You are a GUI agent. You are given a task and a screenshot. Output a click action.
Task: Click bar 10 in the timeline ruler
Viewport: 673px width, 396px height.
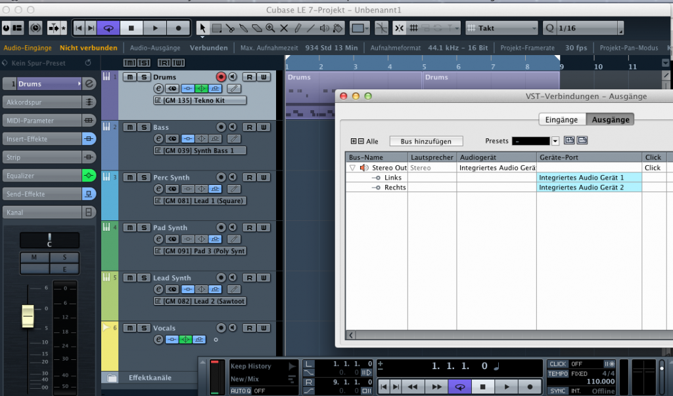point(598,67)
